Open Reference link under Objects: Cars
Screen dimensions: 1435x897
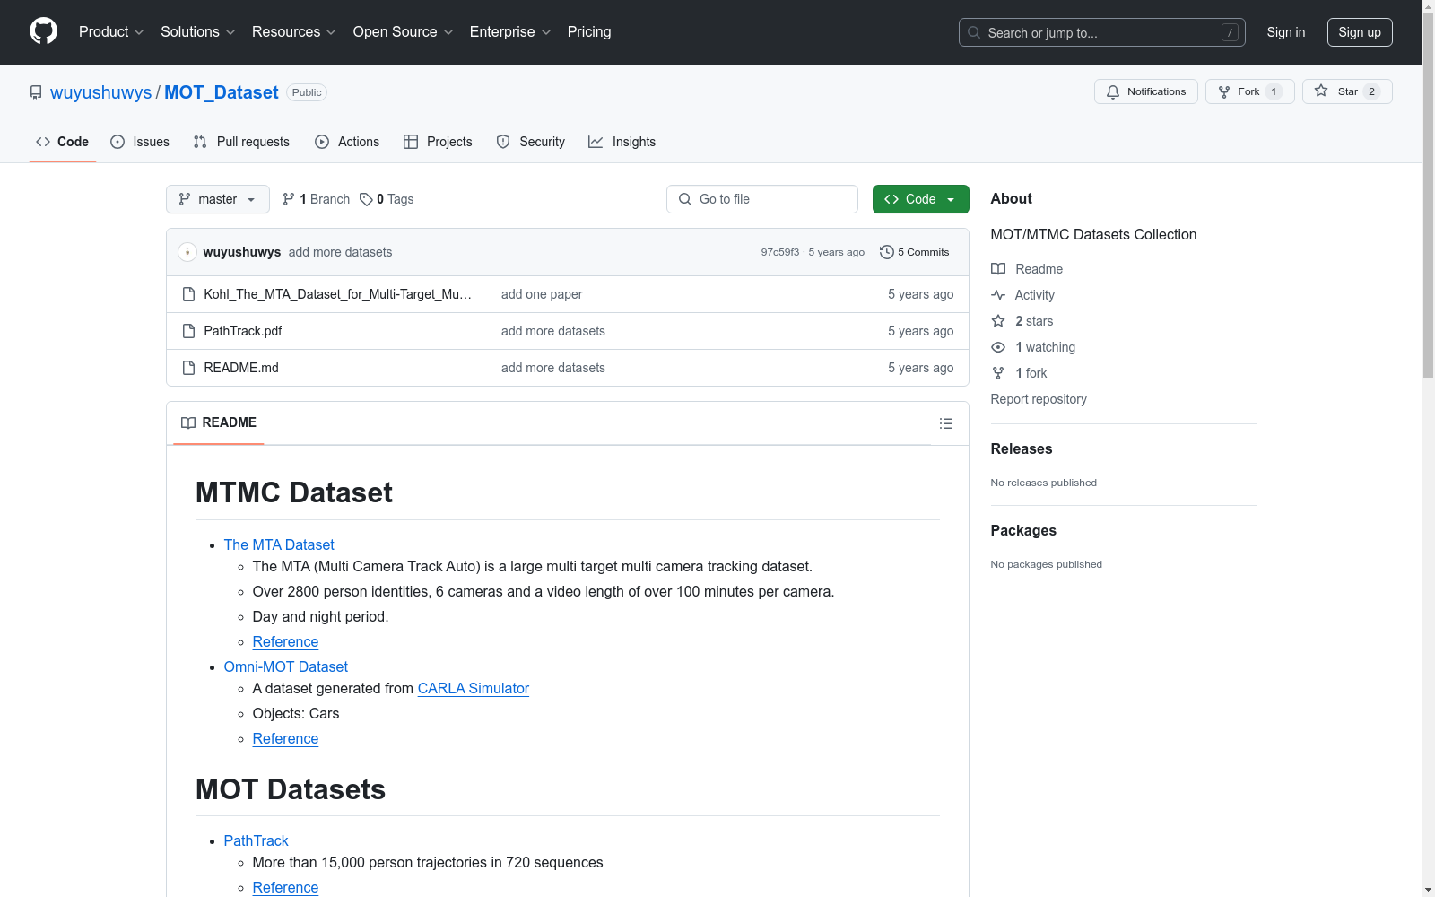coord(286,738)
